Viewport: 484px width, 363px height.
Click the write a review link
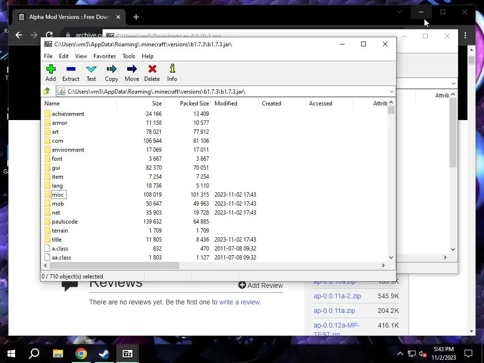tap(240, 302)
